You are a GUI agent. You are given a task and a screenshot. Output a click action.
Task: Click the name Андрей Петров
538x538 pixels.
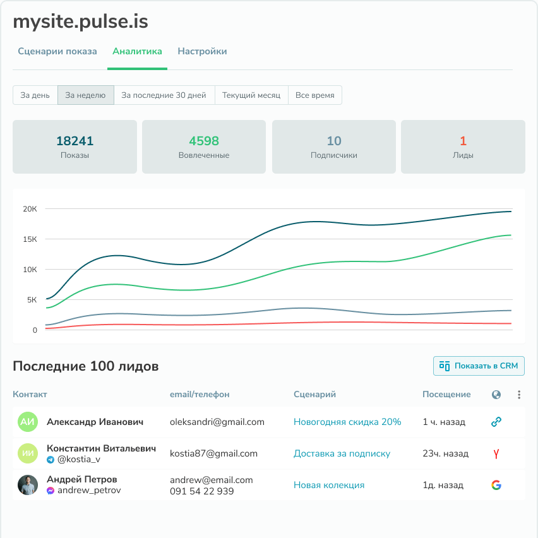[x=81, y=479]
